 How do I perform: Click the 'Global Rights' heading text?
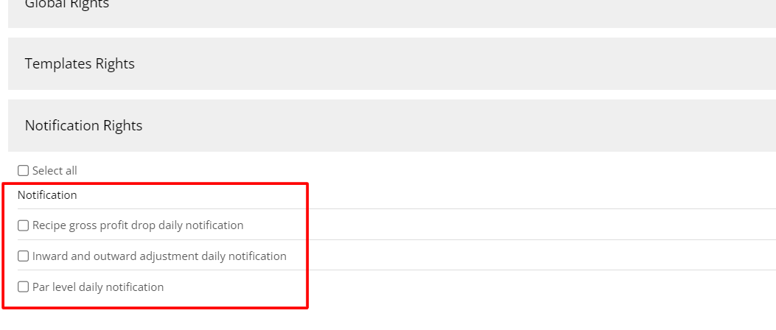click(x=67, y=5)
